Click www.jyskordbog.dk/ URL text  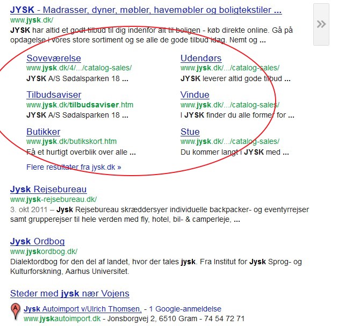click(x=44, y=251)
